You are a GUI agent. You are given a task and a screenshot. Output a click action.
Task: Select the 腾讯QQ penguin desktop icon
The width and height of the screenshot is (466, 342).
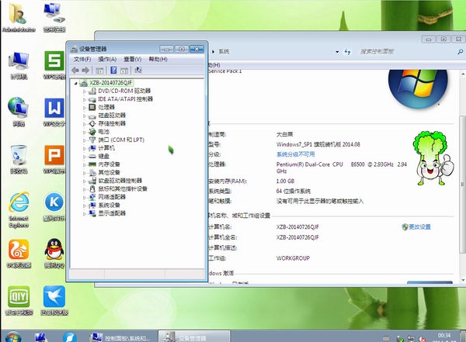pos(54,254)
